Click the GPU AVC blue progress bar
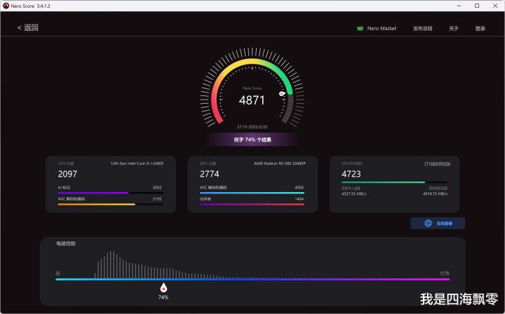Image resolution: width=505 pixels, height=314 pixels. pos(252,193)
